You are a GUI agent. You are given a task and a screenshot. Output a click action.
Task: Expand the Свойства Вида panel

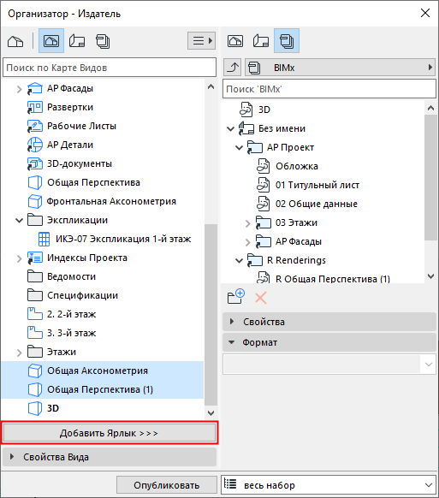coord(110,457)
